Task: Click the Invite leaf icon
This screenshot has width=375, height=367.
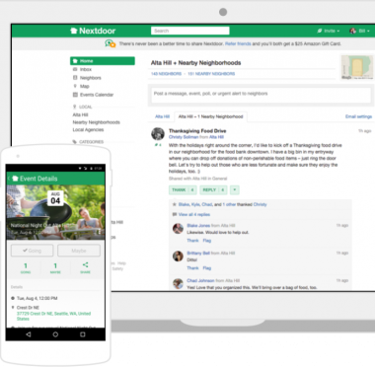Action: click(320, 31)
